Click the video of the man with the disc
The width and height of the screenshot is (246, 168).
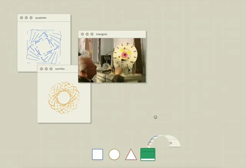click(x=112, y=60)
